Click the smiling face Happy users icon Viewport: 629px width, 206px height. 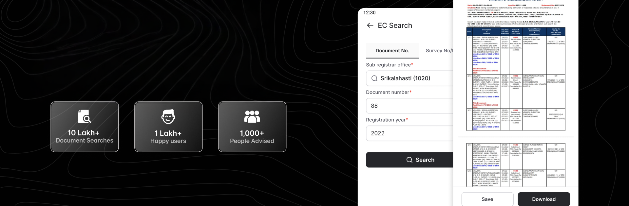point(168,117)
